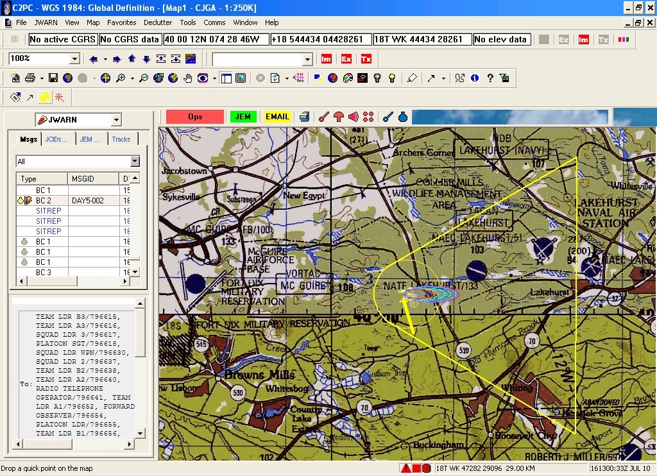The width and height of the screenshot is (657, 476).
Task: Open the Declutter menu
Action: click(x=158, y=22)
